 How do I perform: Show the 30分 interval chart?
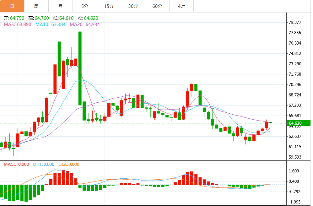pos(133,6)
